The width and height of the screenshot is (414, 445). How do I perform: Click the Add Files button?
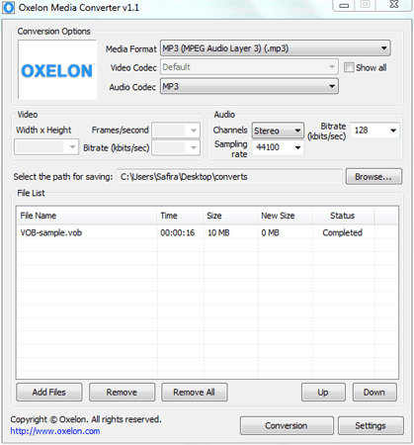coord(49,392)
